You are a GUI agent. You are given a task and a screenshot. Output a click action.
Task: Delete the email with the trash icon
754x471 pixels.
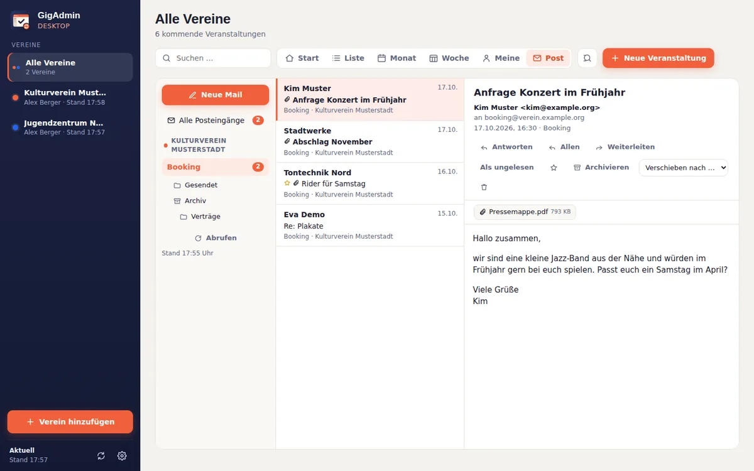click(484, 187)
